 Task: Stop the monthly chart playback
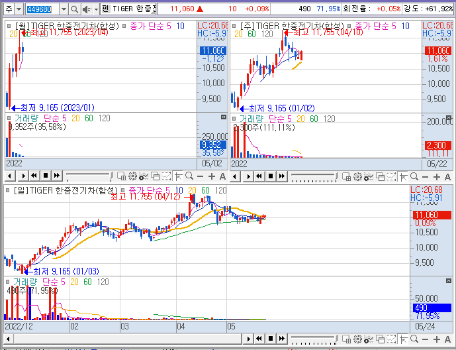click(46, 176)
